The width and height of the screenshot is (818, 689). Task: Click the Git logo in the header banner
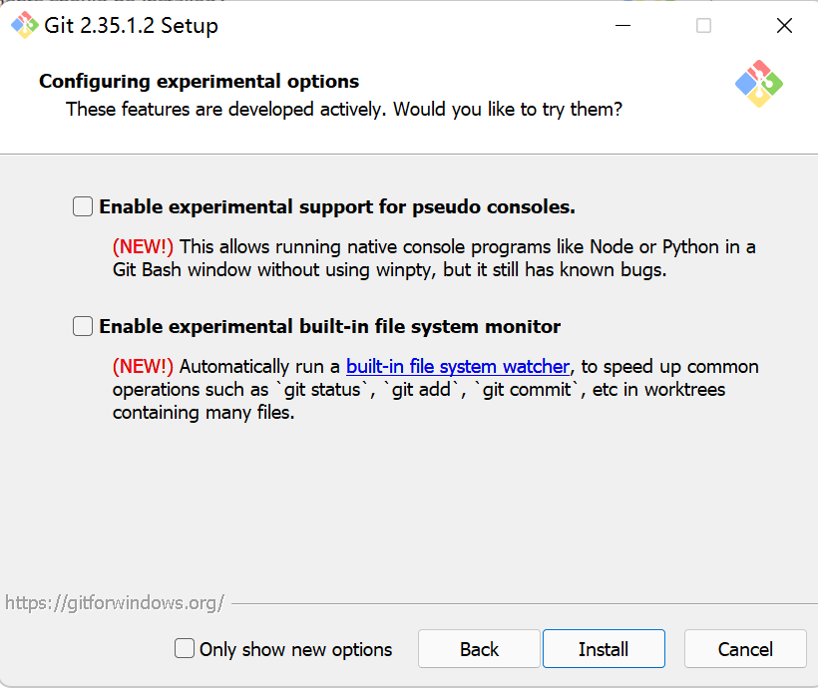coord(758,84)
